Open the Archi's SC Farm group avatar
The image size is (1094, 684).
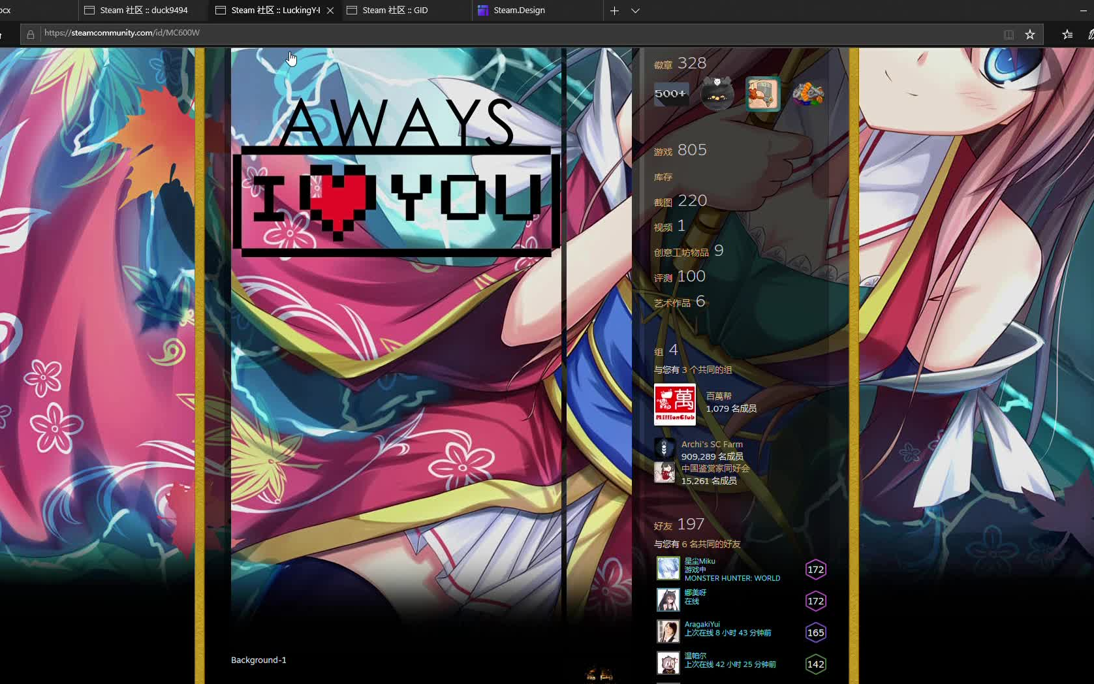pyautogui.click(x=664, y=448)
